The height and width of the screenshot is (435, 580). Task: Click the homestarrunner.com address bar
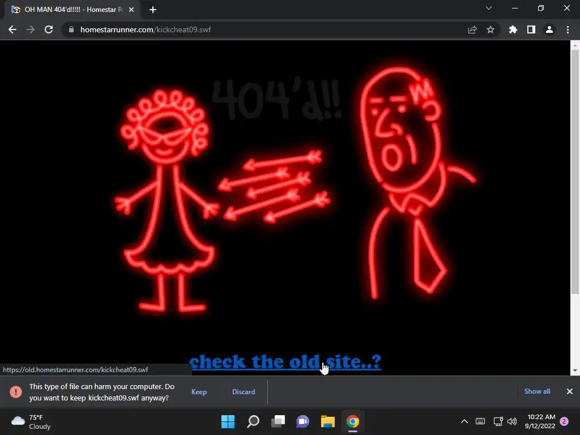point(281,29)
